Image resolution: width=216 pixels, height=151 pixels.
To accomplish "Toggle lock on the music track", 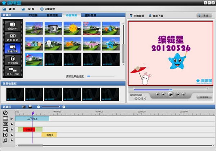I will tap(12, 141).
